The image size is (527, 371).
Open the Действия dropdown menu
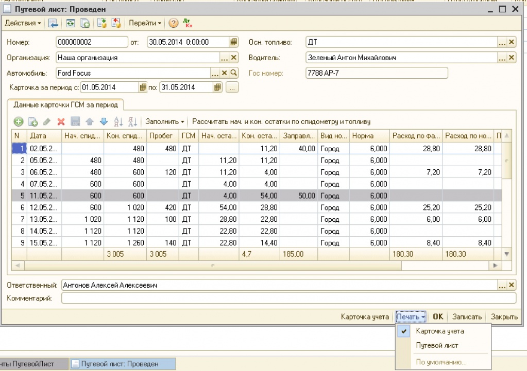pyautogui.click(x=23, y=23)
